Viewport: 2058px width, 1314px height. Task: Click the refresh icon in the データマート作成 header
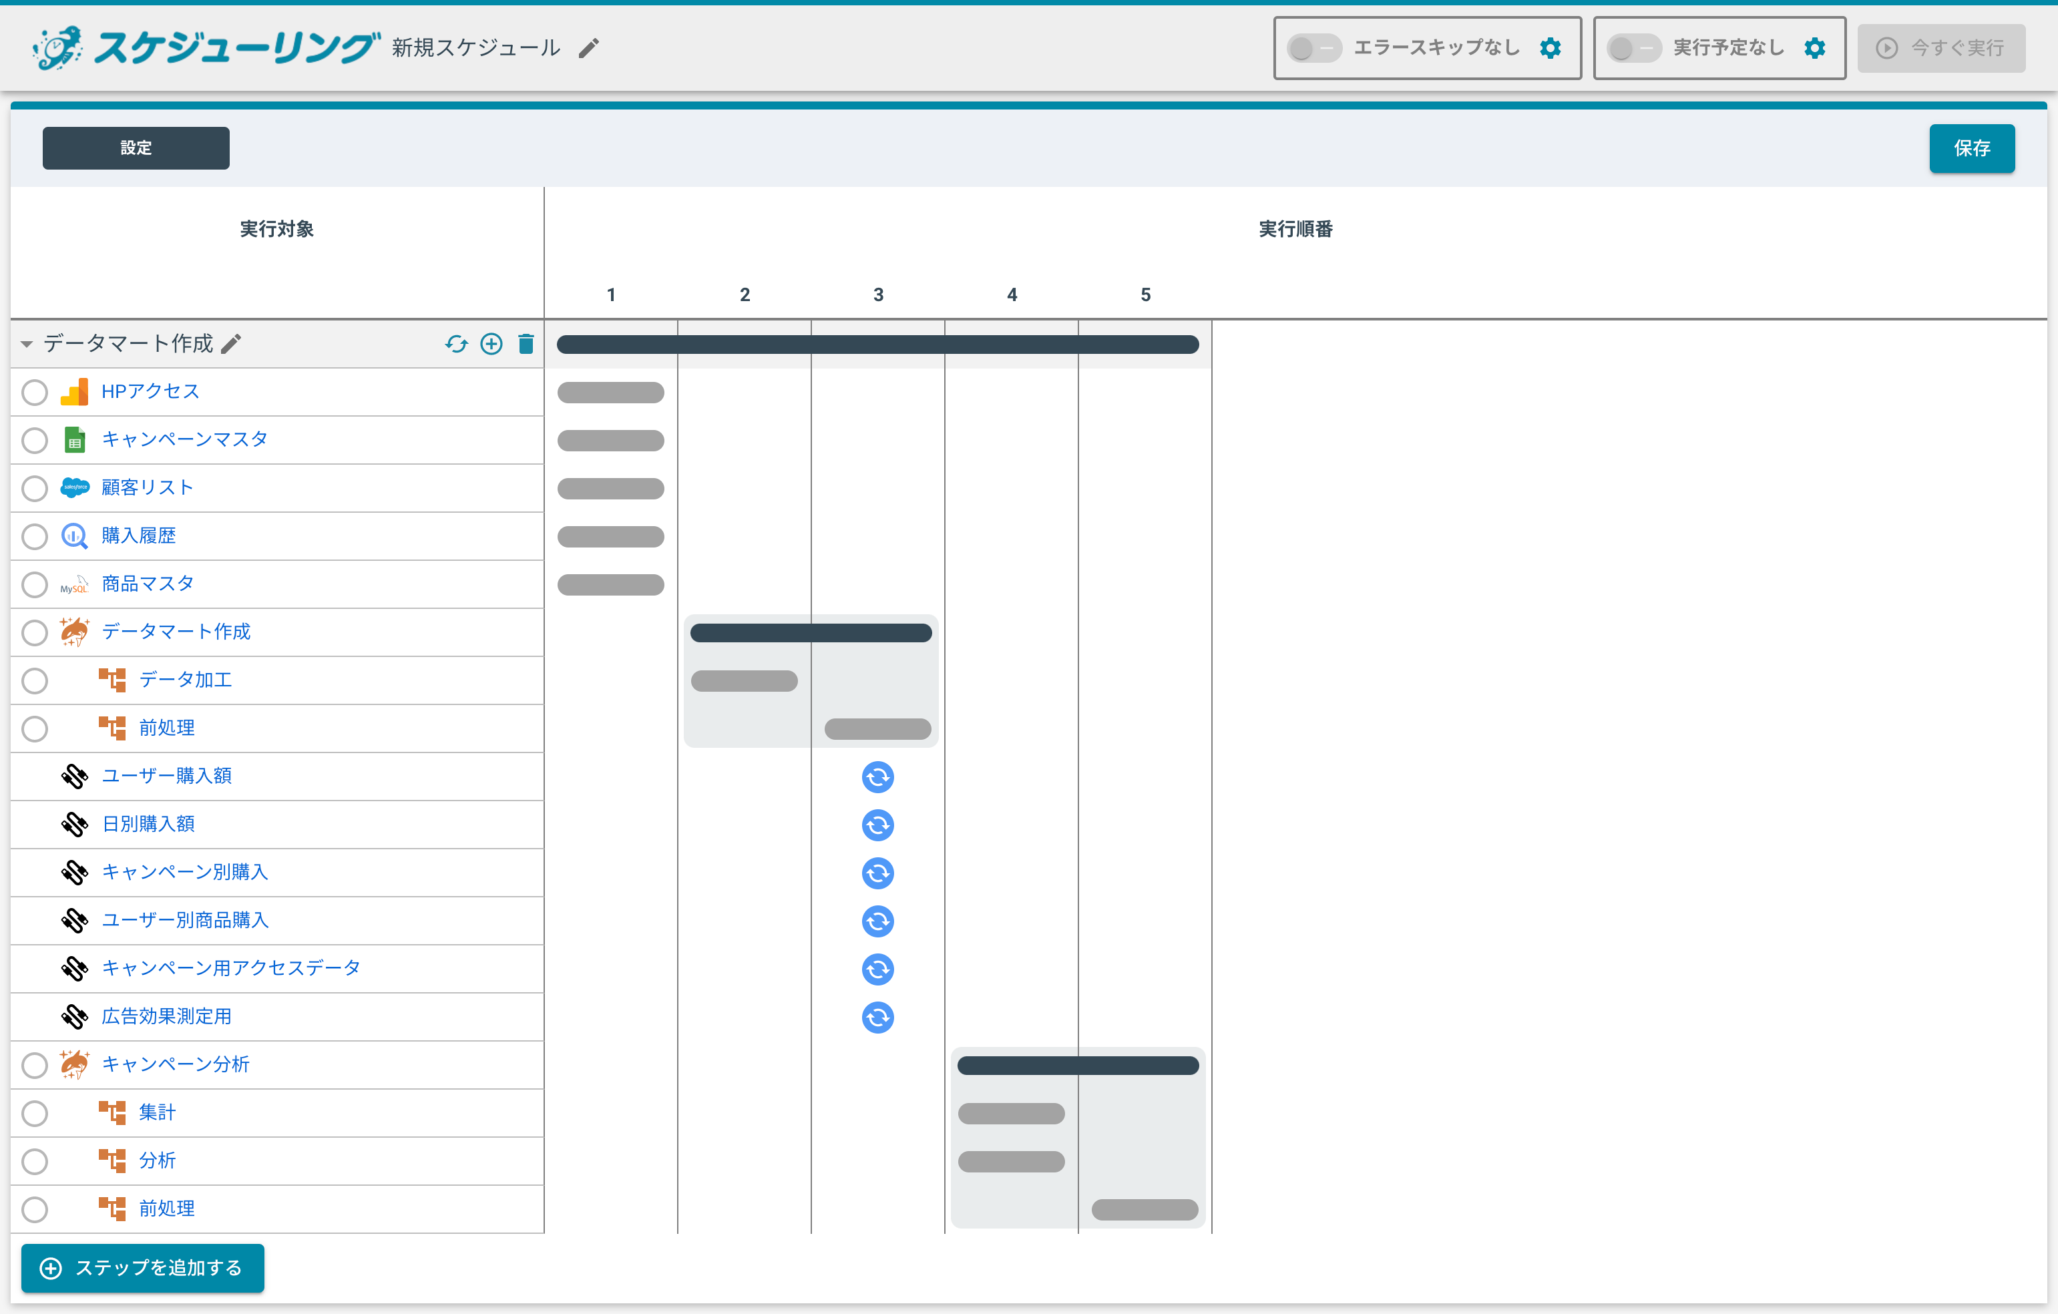(456, 343)
